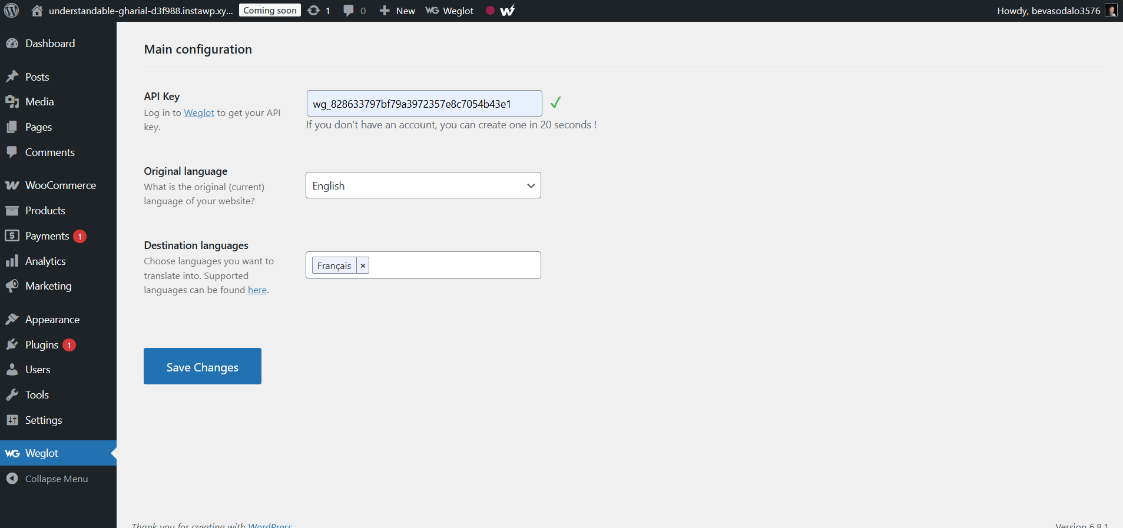This screenshot has height=528, width=1123.
Task: Click the Payments dollar icon
Action: click(x=12, y=235)
